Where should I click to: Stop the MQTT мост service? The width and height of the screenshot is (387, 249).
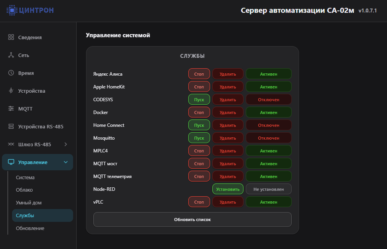[199, 163]
